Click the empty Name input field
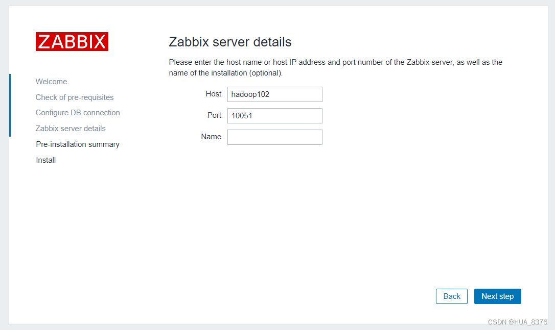This screenshot has width=555, height=330. tap(274, 137)
